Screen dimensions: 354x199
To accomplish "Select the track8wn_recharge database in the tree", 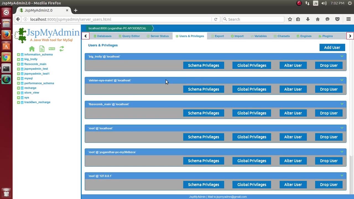I will click(37, 102).
